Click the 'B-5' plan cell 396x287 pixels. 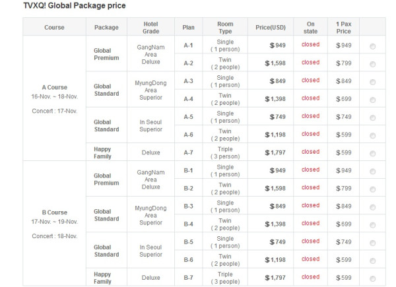(188, 242)
